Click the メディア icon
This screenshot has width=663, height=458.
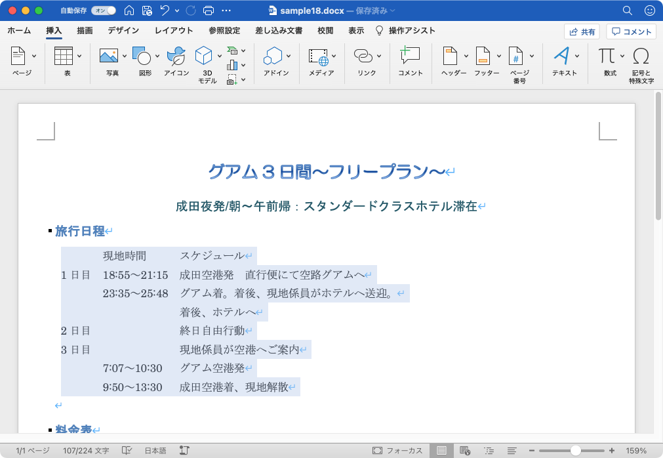pyautogui.click(x=318, y=56)
